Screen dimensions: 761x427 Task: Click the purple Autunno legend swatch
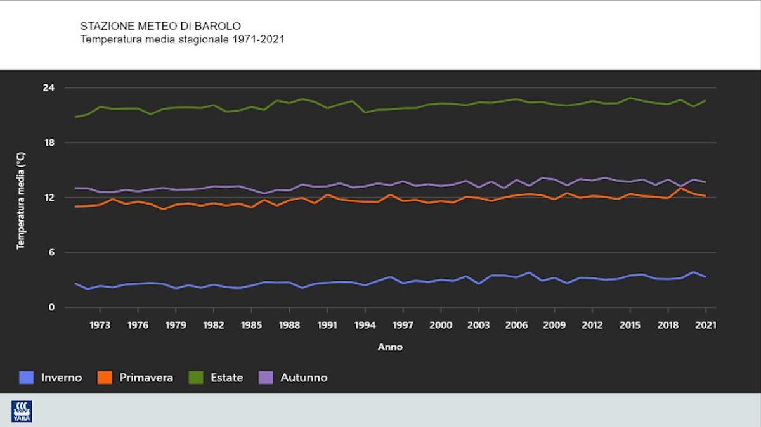[x=266, y=378]
